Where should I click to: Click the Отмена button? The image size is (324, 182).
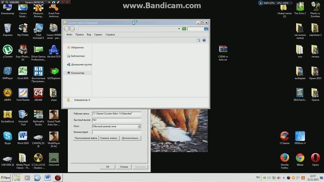coord(124,167)
